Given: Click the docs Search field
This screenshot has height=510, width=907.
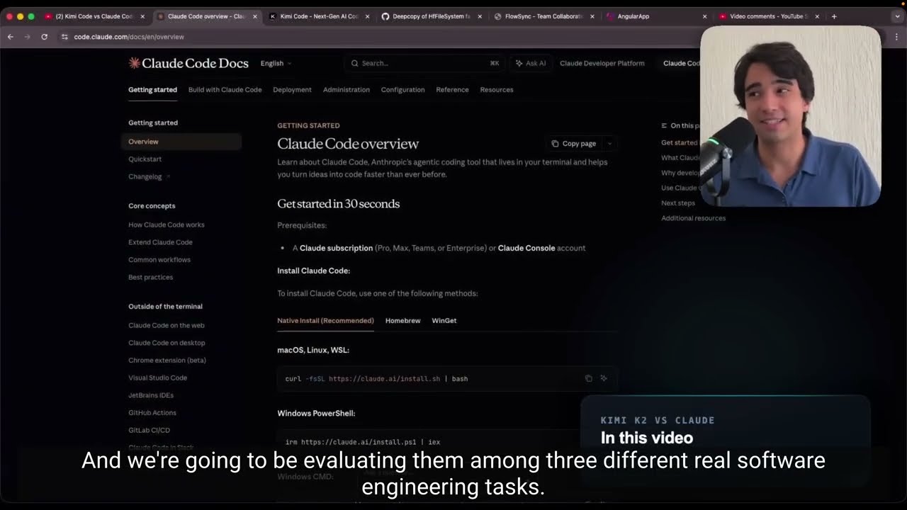Looking at the screenshot, I should [425, 63].
